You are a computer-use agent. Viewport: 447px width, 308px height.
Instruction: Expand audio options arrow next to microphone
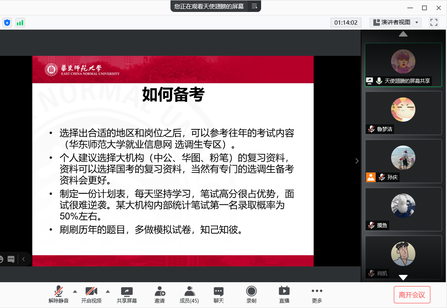click(75, 291)
